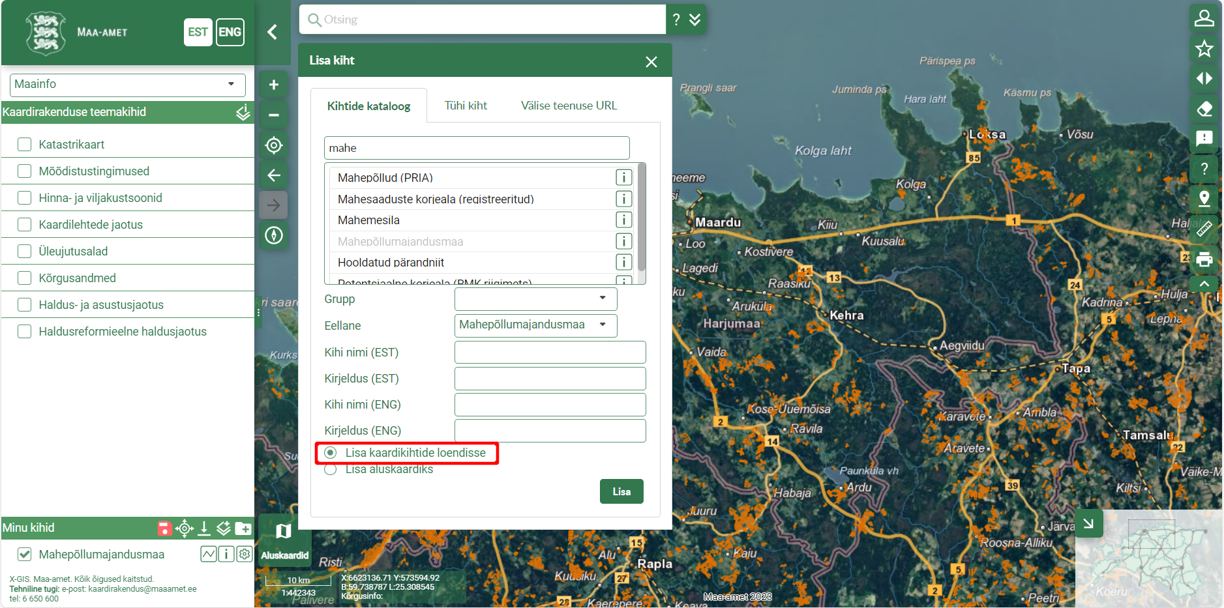This screenshot has height=608, width=1224.
Task: Switch language to EST
Action: pos(198,32)
